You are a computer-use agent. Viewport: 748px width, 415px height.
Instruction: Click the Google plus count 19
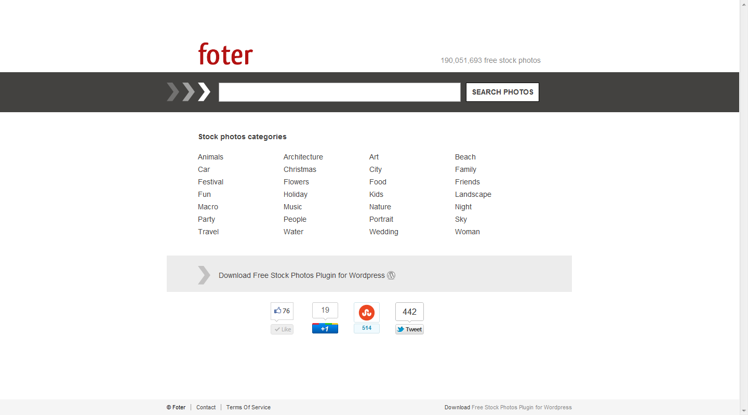(x=325, y=310)
